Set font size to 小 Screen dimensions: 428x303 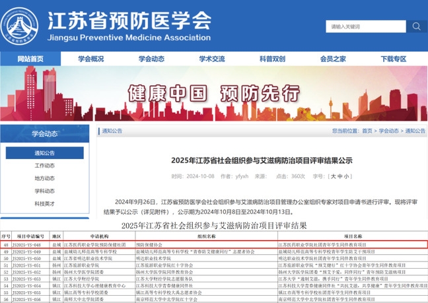(346, 176)
